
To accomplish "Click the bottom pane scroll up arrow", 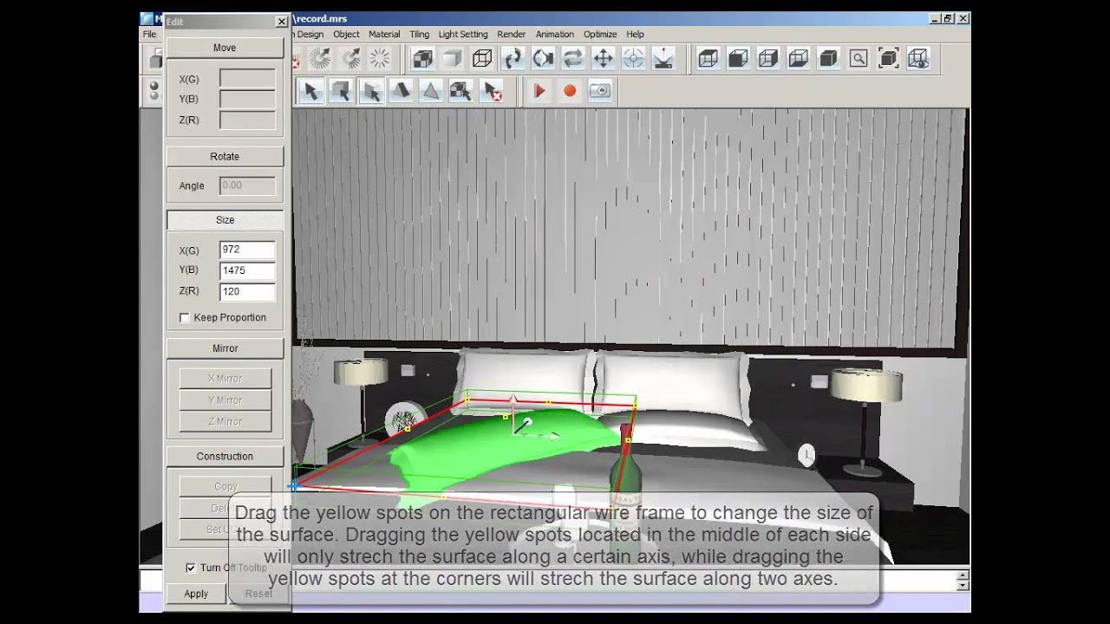I will click(x=963, y=574).
